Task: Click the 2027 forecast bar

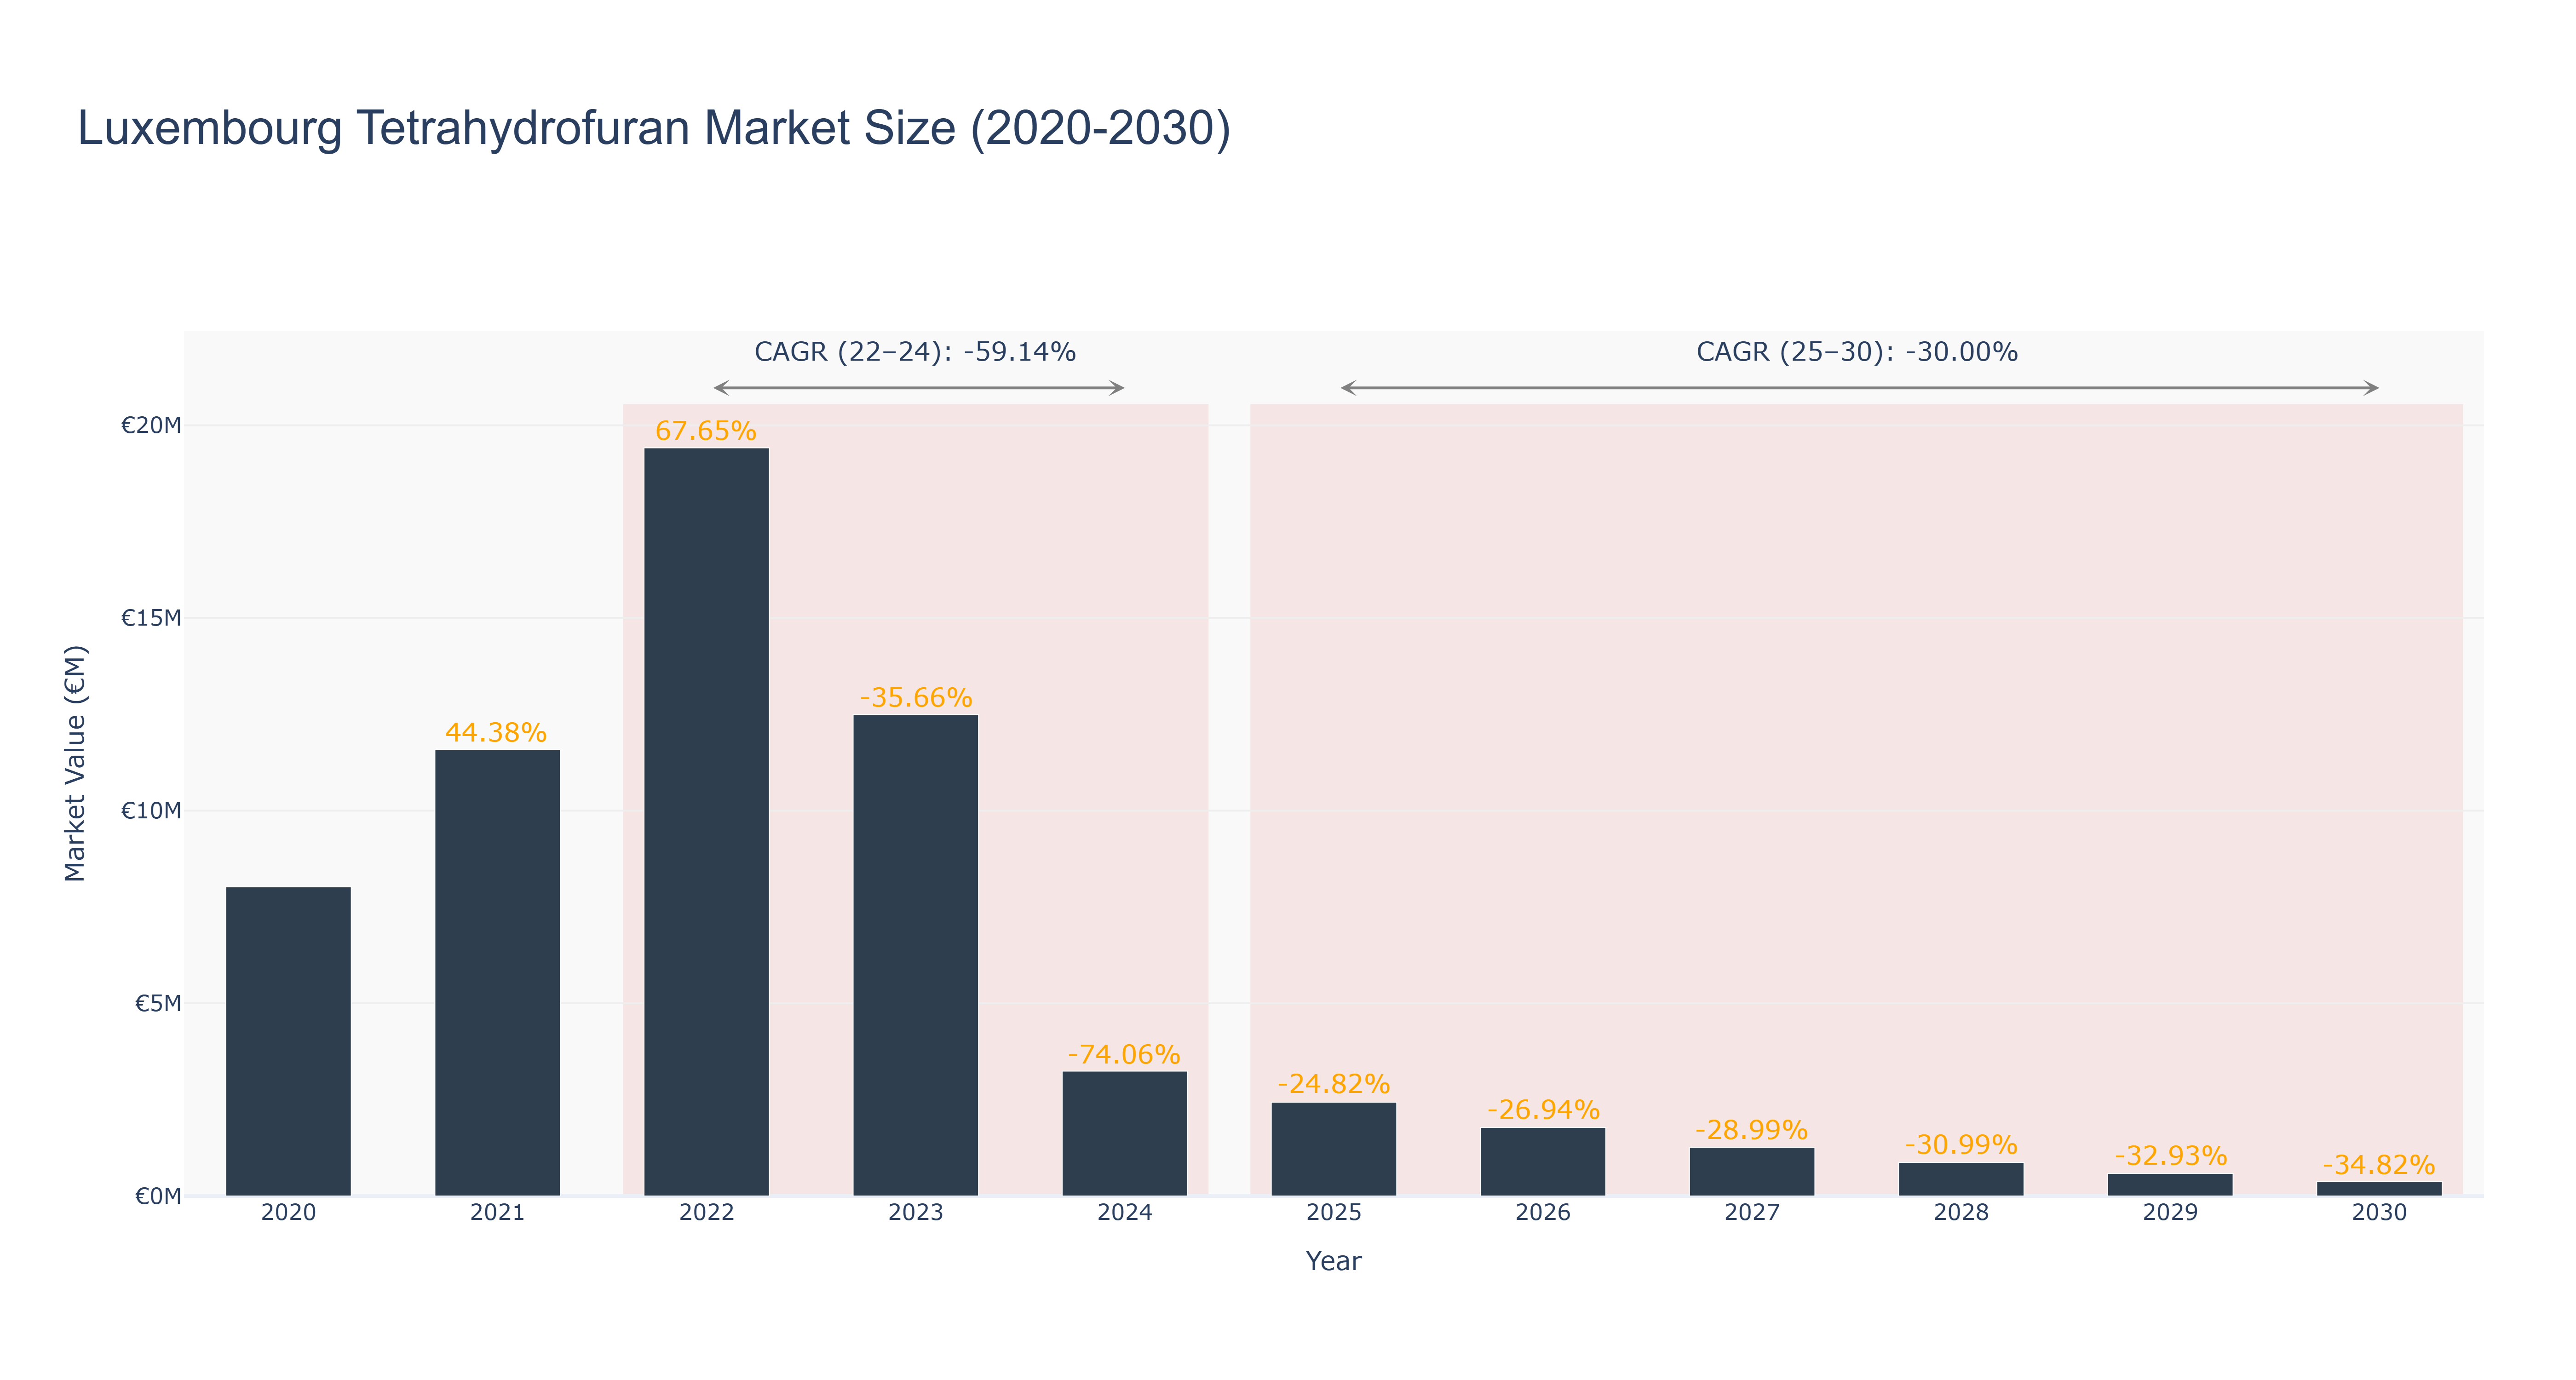Action: (1751, 1172)
